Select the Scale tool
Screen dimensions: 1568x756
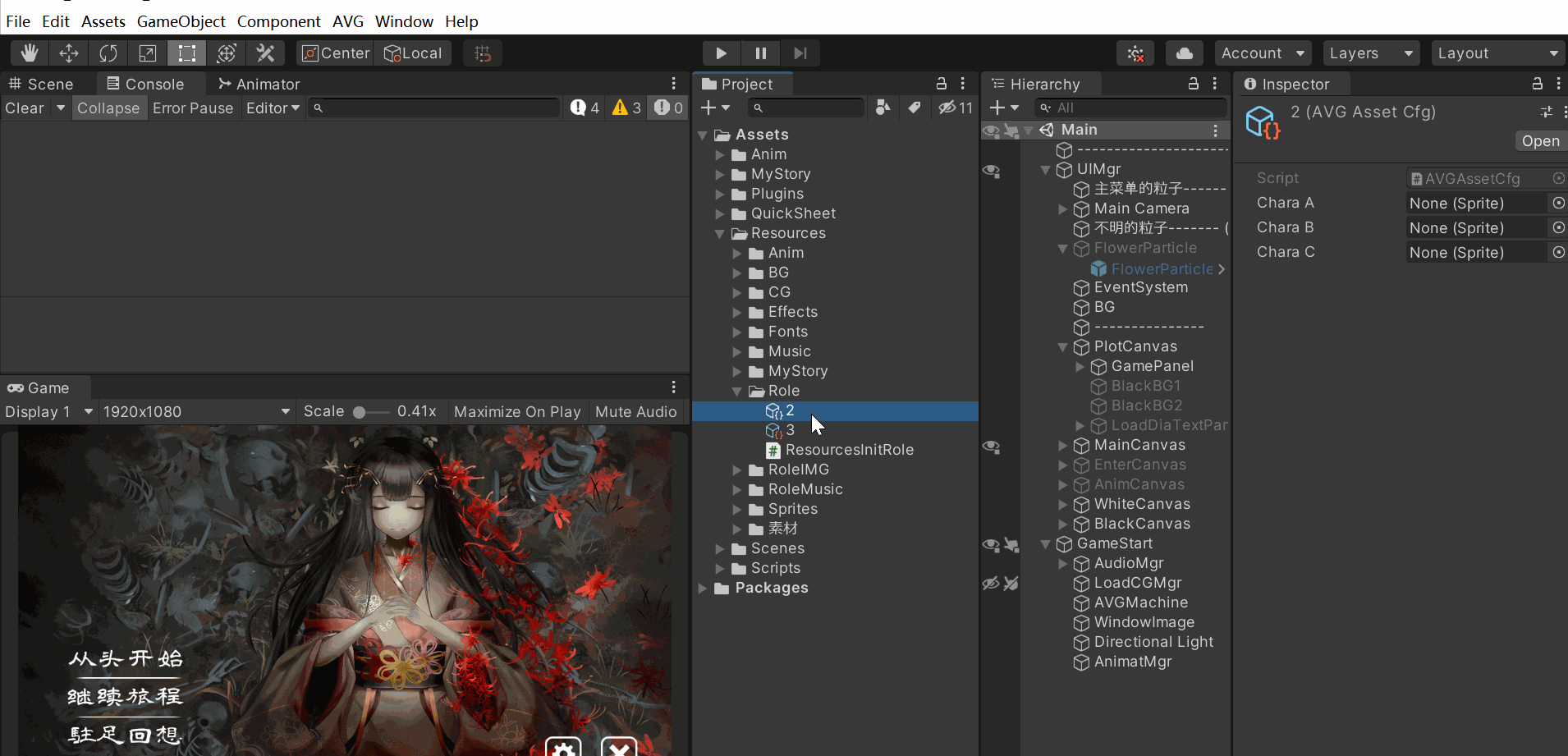(148, 53)
